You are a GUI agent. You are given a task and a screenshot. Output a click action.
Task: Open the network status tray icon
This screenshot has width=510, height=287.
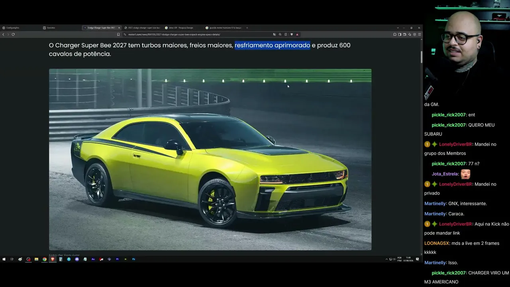point(390,259)
